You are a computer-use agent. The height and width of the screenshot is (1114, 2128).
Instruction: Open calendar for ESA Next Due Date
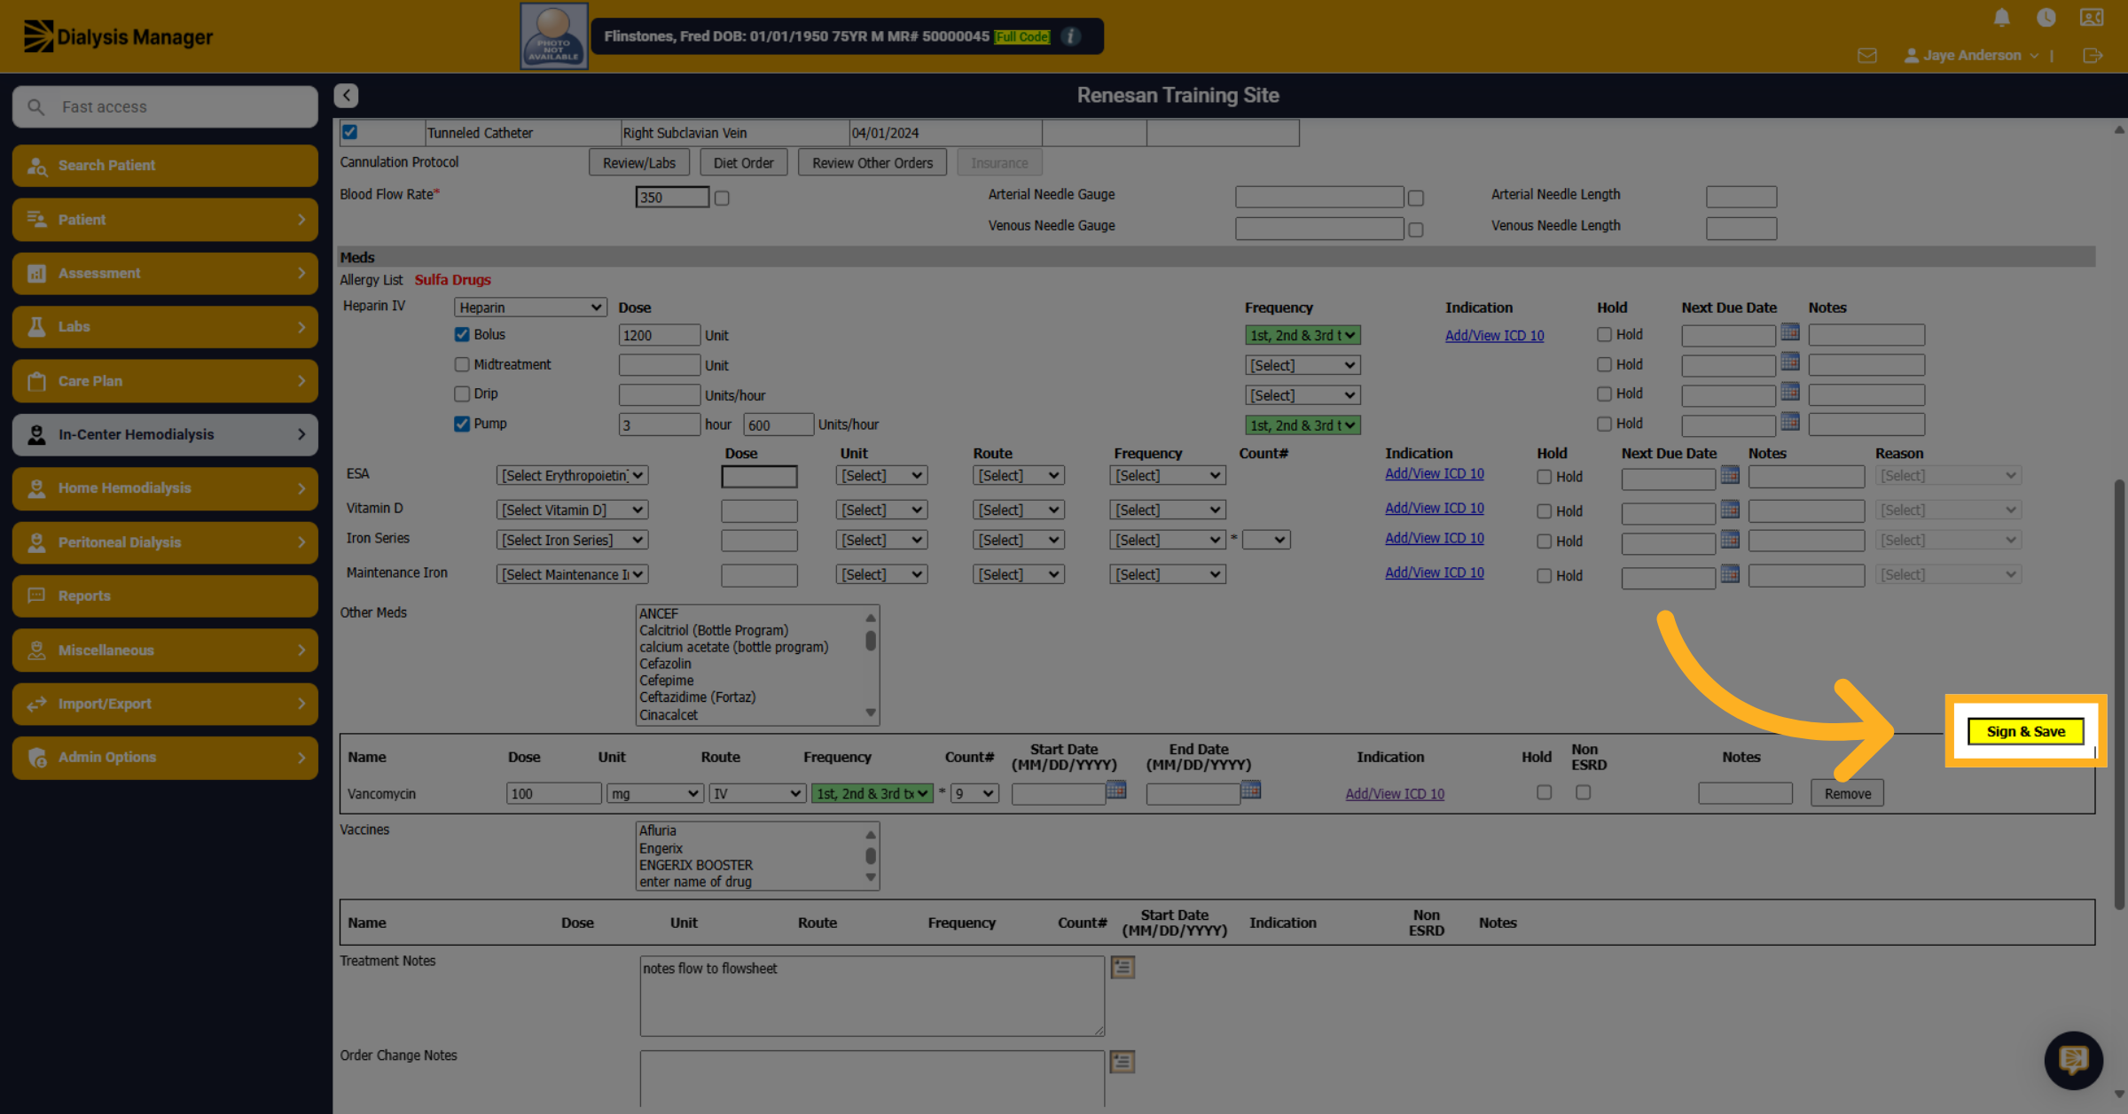click(x=1730, y=475)
